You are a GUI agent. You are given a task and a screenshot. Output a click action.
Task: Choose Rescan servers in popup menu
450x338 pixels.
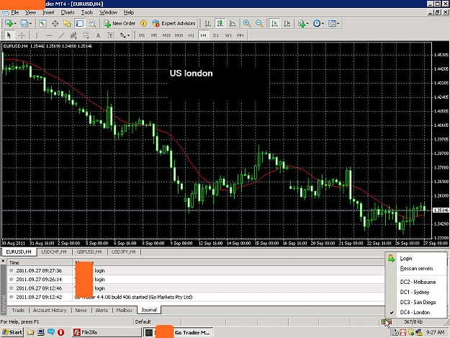[416, 269]
